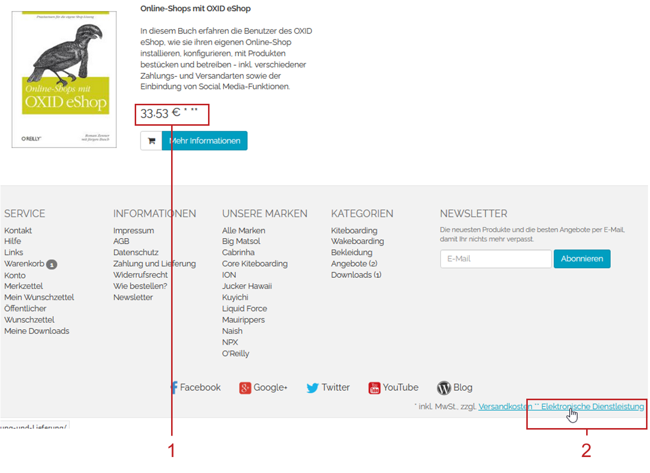This screenshot has height=473, width=650.
Task: Select the Mauirippers brand
Action: click(243, 320)
